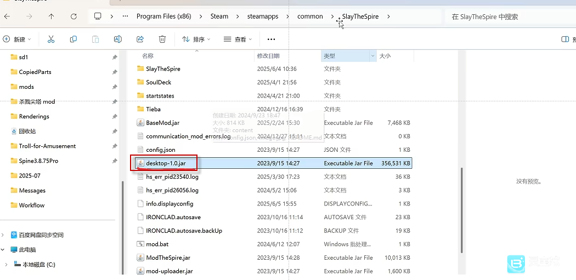576x280 pixels.
Task: Select IRONCLAD.autosave file
Action: click(173, 217)
